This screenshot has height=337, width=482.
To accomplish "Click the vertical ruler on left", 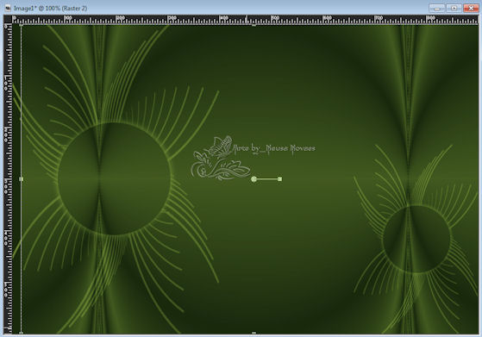I will pos(8,179).
